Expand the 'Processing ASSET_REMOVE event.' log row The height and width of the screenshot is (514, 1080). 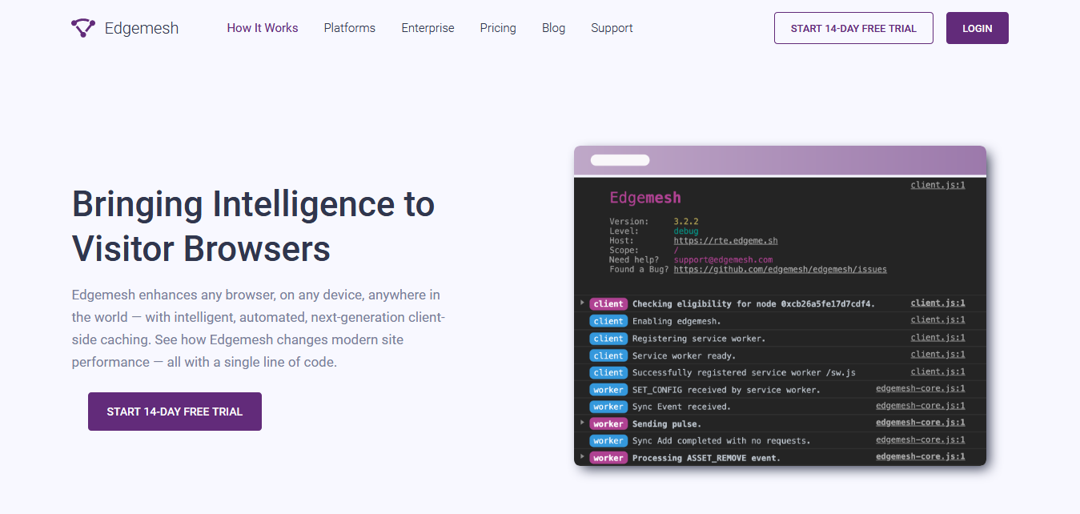pyautogui.click(x=582, y=456)
